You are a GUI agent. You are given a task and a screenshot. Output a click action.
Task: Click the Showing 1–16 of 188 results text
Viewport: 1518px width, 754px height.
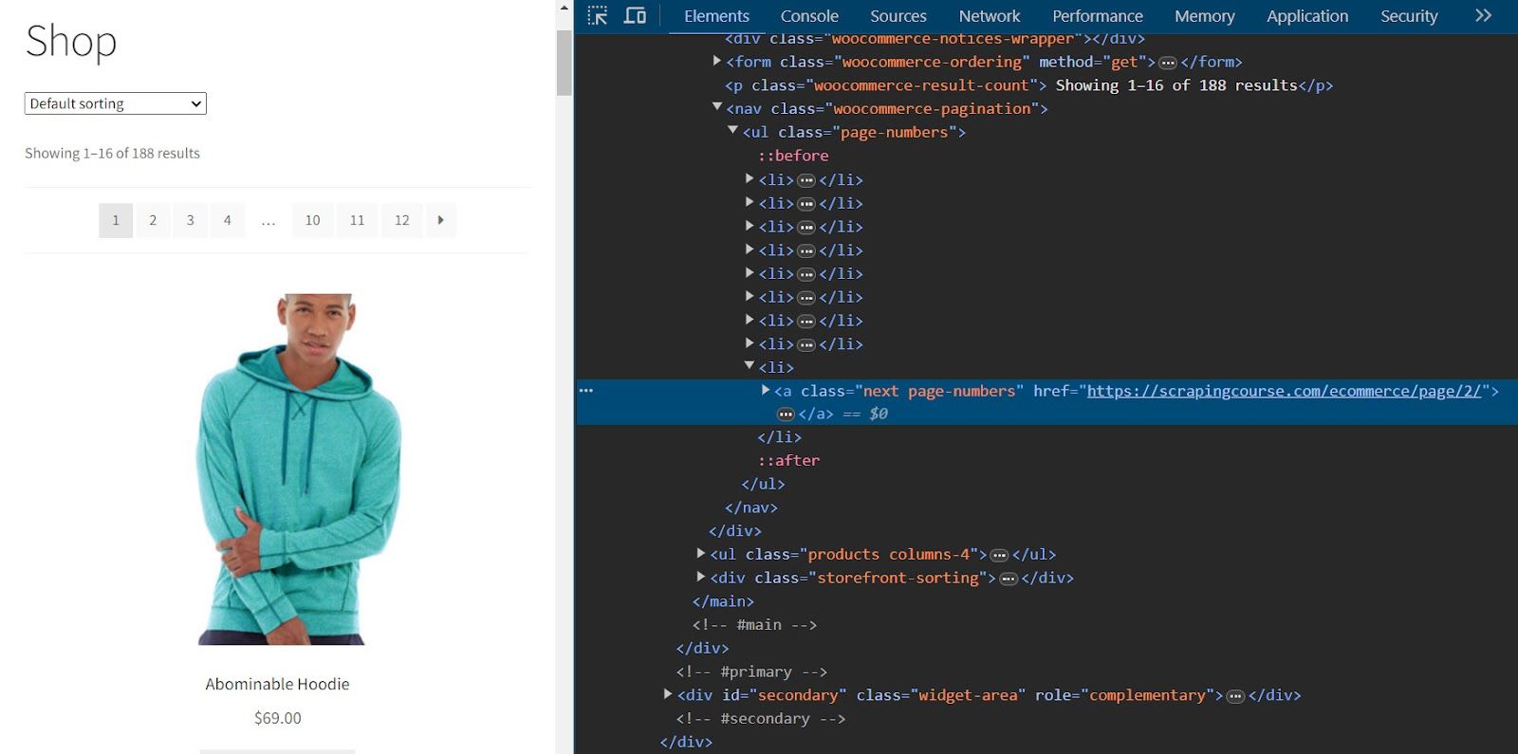click(x=112, y=154)
